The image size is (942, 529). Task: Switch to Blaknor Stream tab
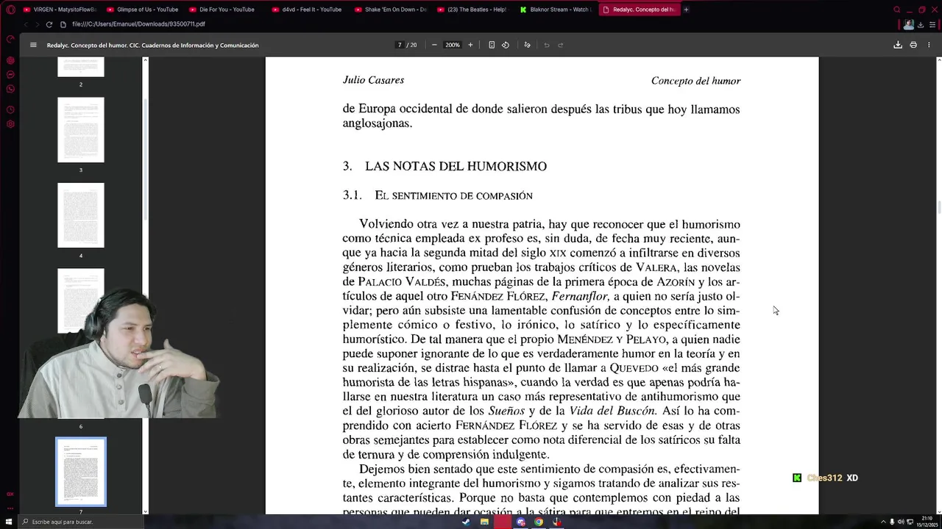[556, 10]
